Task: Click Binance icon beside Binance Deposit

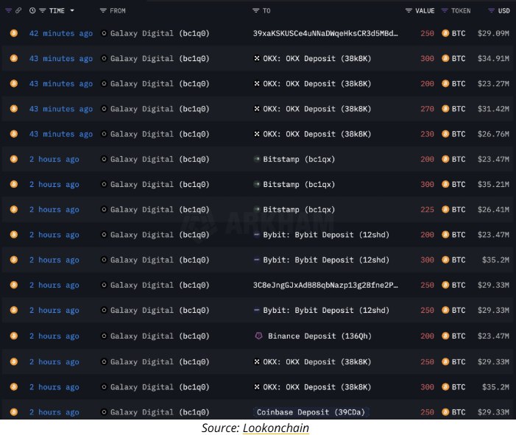Action: point(258,336)
